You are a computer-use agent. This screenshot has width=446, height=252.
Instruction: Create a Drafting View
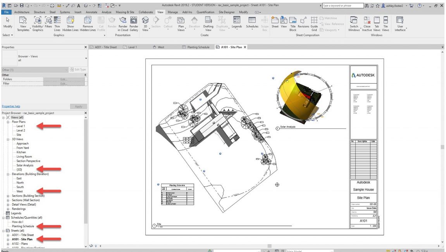[x=208, y=24]
